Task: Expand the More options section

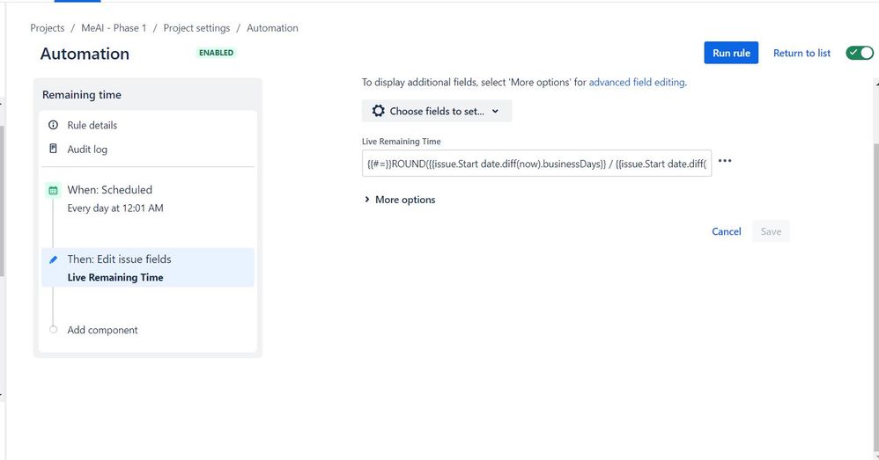Action: click(x=400, y=200)
